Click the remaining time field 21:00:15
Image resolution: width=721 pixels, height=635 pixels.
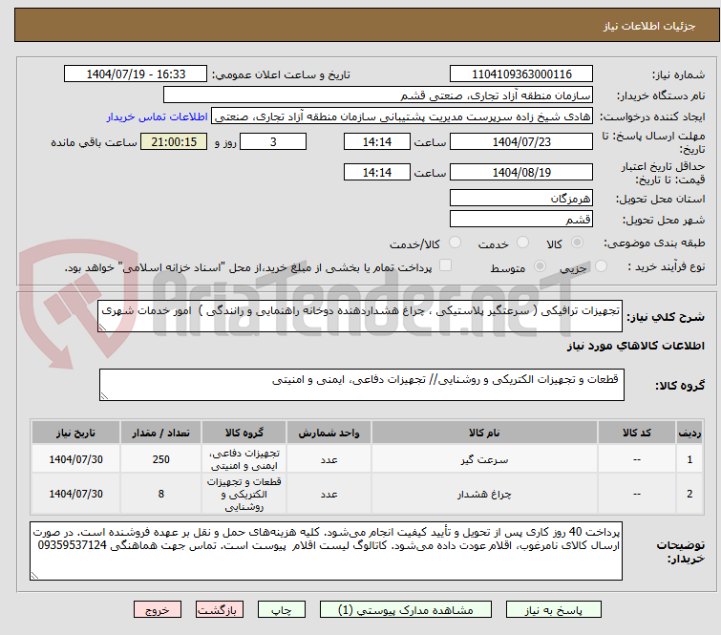point(174,141)
